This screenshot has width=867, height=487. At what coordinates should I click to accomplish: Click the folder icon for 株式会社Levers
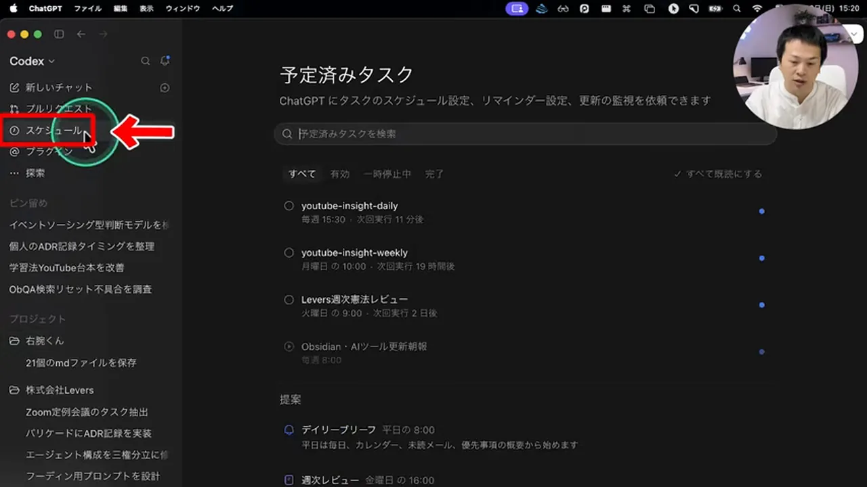(x=14, y=390)
